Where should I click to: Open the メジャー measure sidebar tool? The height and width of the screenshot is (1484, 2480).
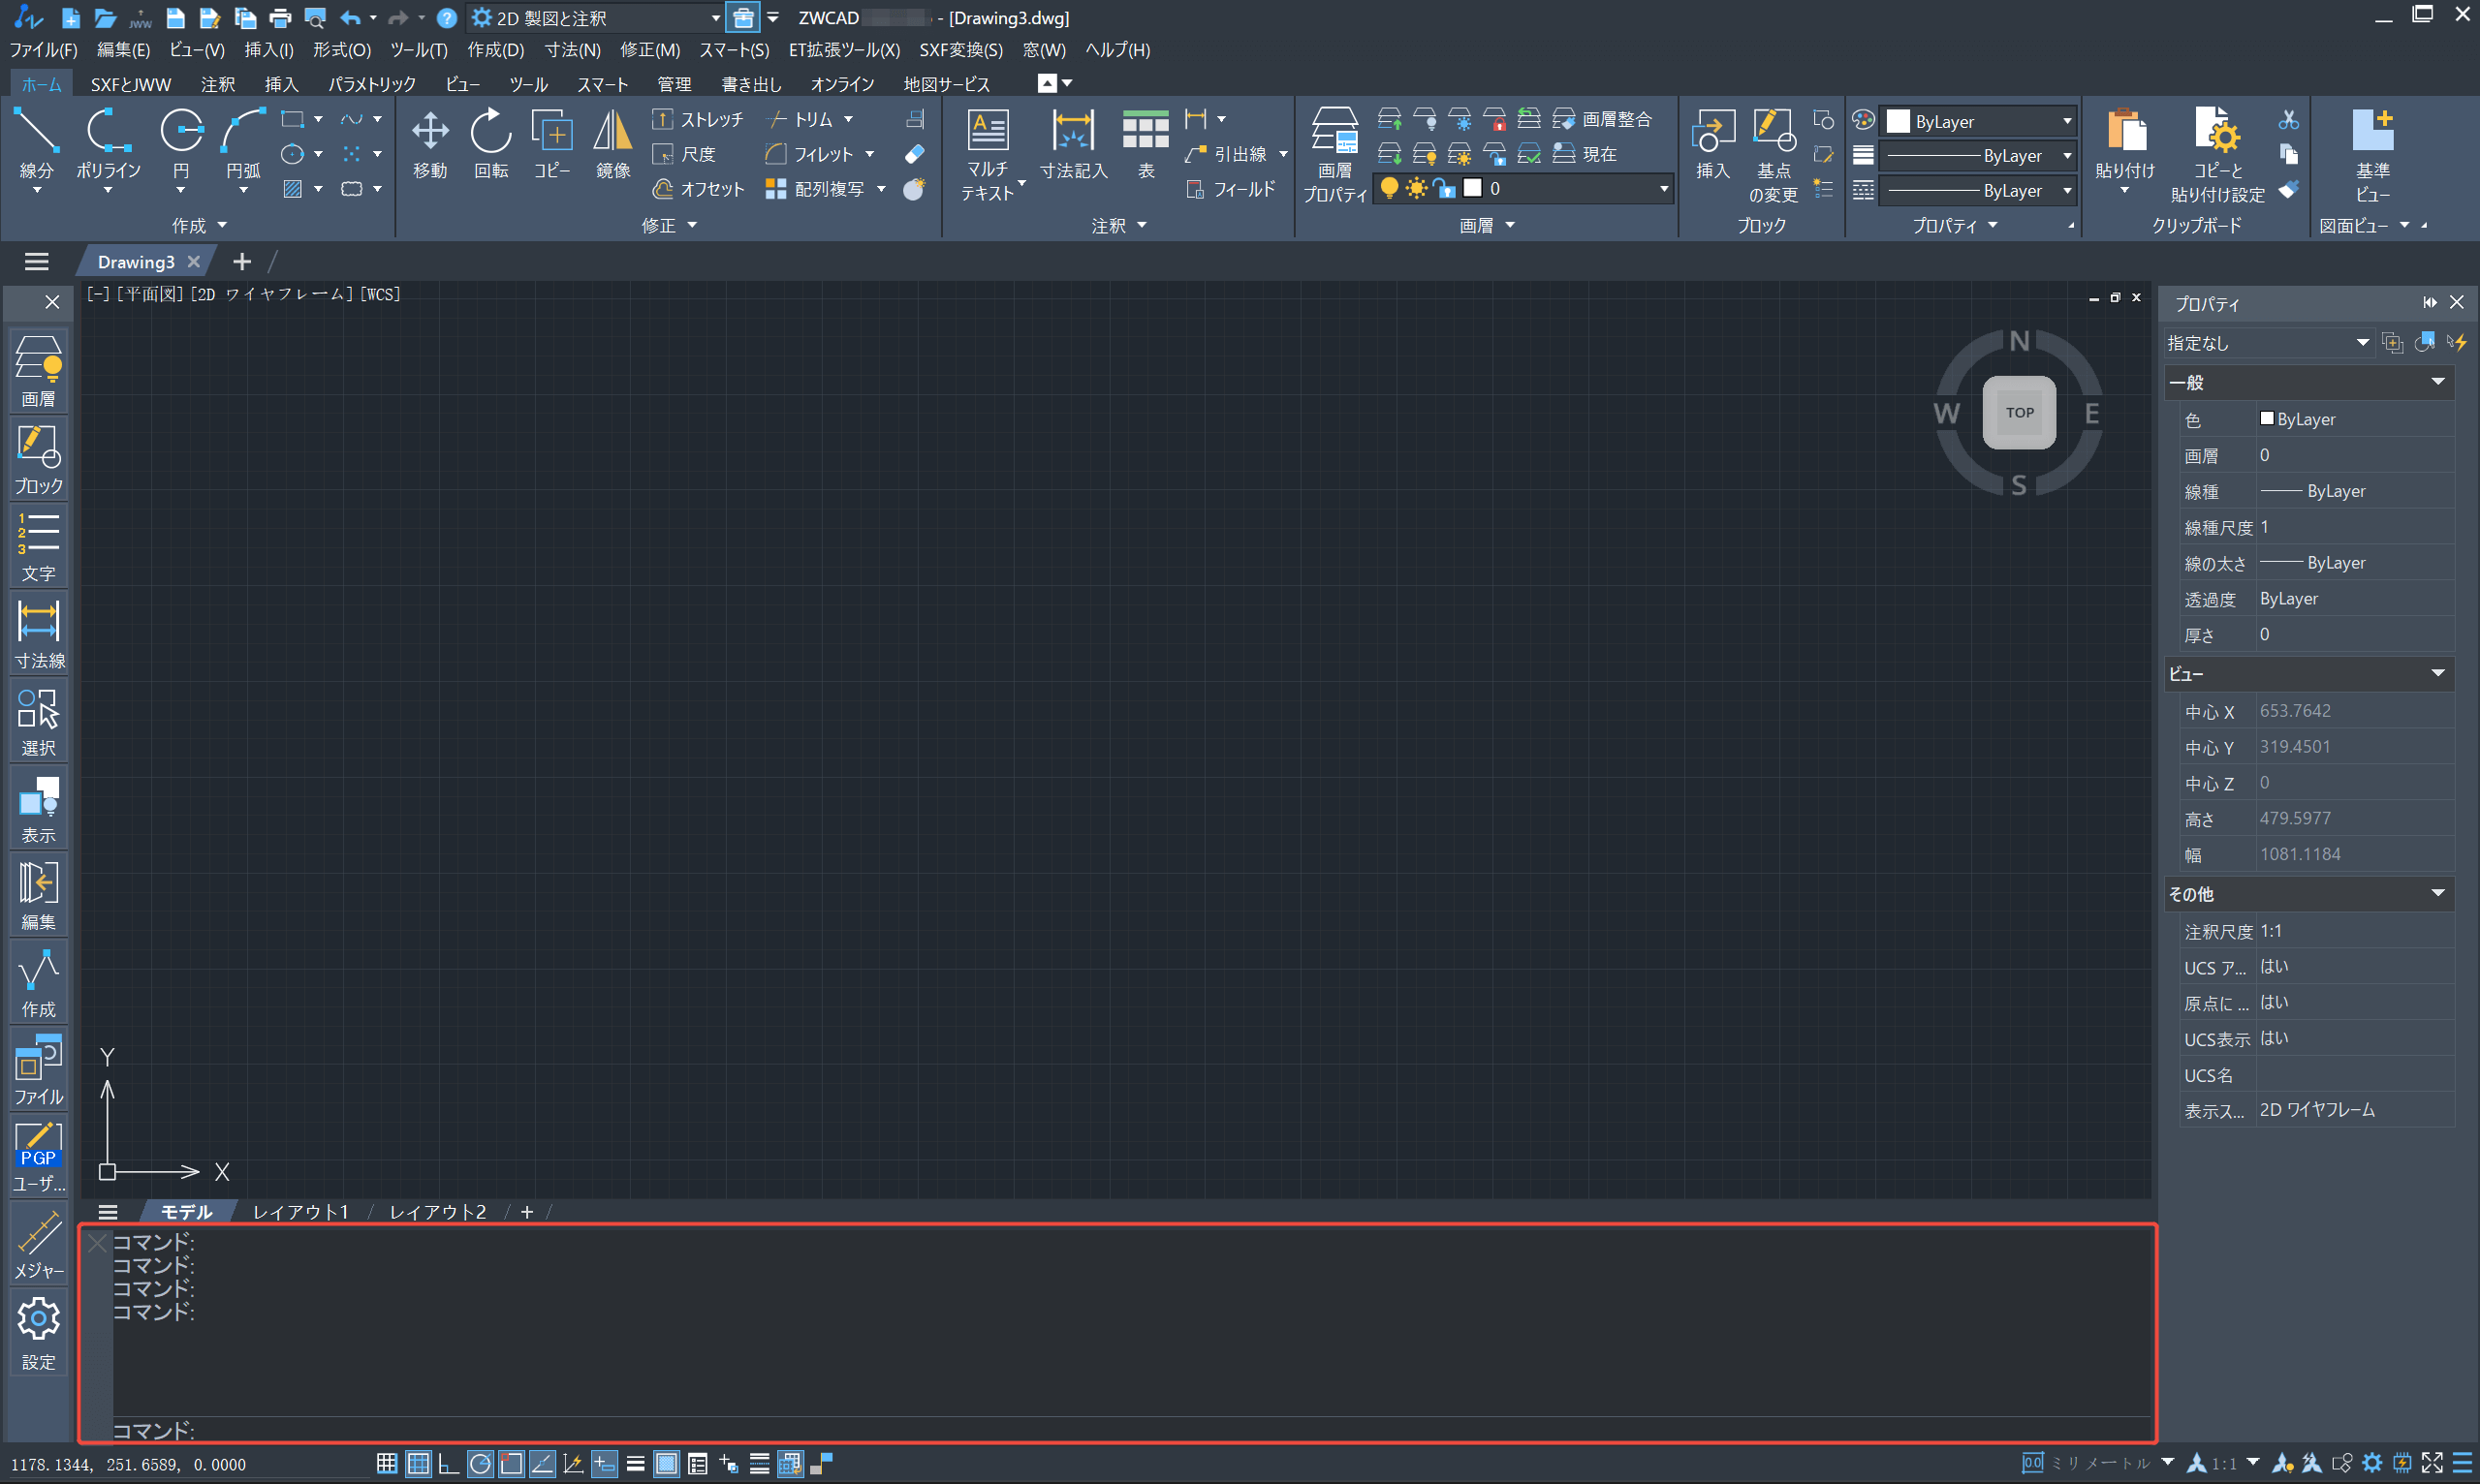tap(39, 1245)
